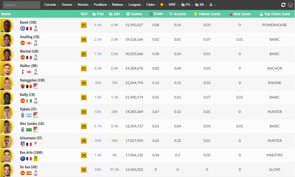
Task: Click Smalling's England flag icon
Action: click(29, 43)
